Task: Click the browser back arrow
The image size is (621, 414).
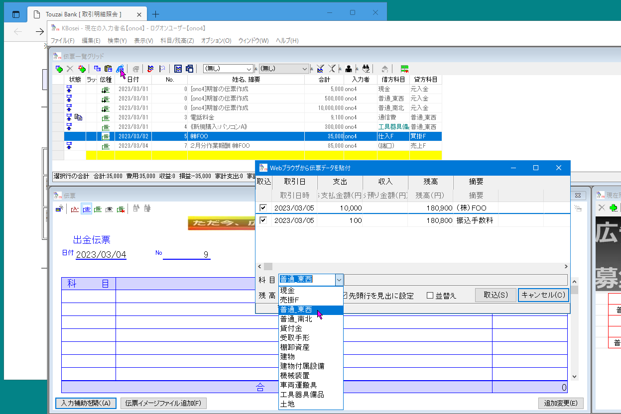Action: pos(18,32)
